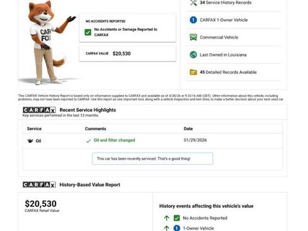The width and height of the screenshot is (308, 231).
Task: Open the 45 Detailed Records Available entry
Action: point(234,72)
